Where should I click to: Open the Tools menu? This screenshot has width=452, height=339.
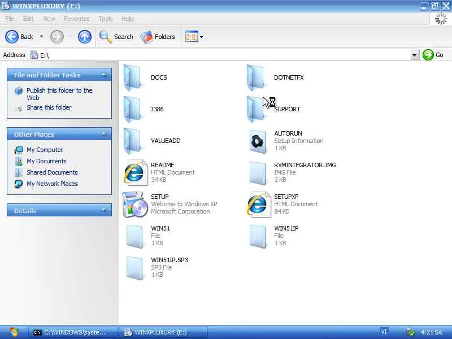[x=106, y=19]
